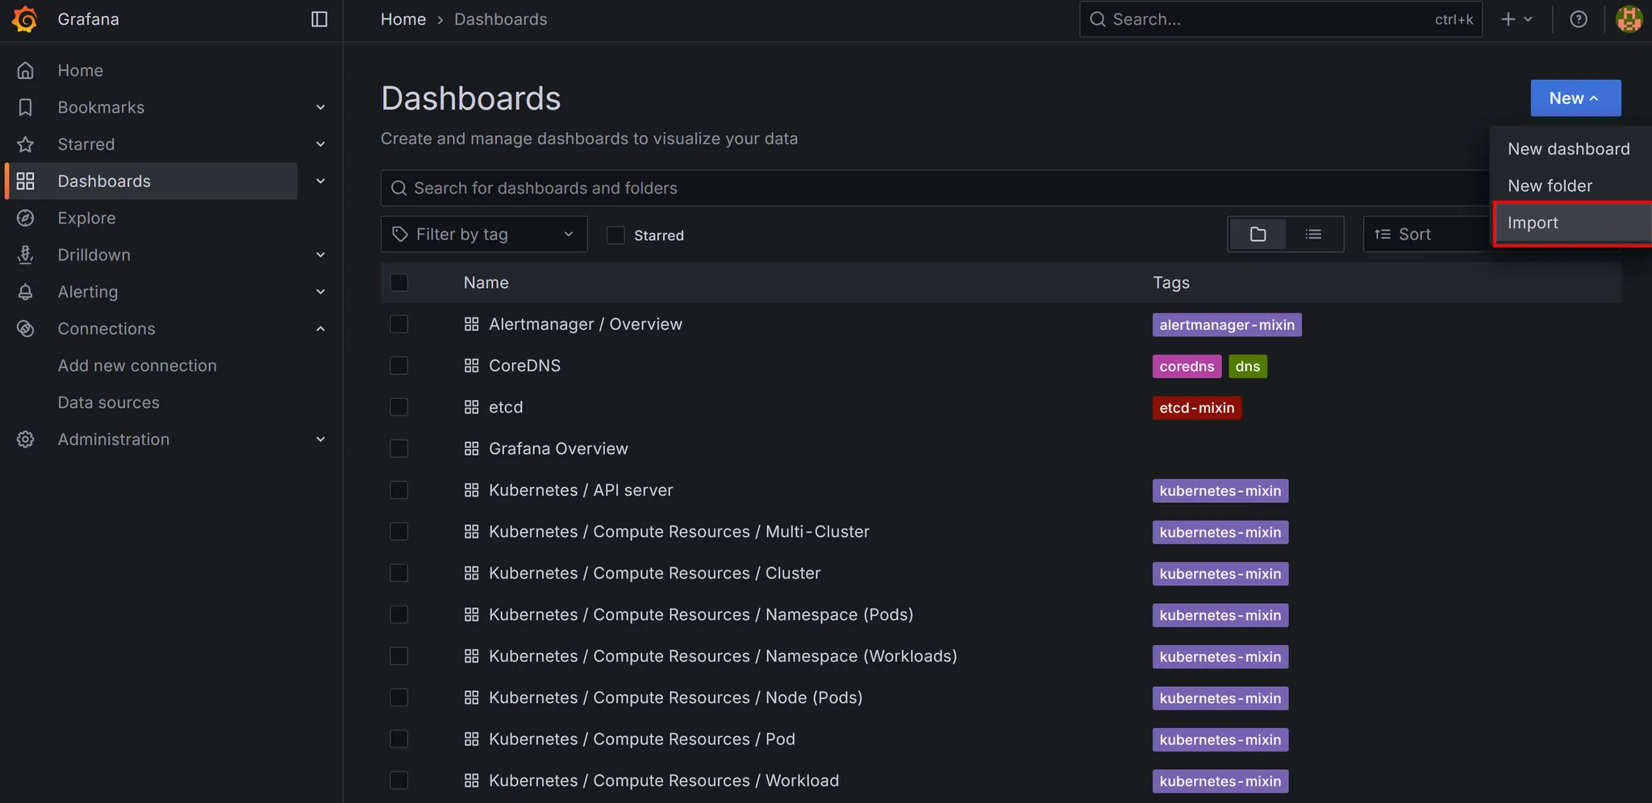Click the red etcd-mixin tag
This screenshot has height=803, width=1652.
(1196, 408)
